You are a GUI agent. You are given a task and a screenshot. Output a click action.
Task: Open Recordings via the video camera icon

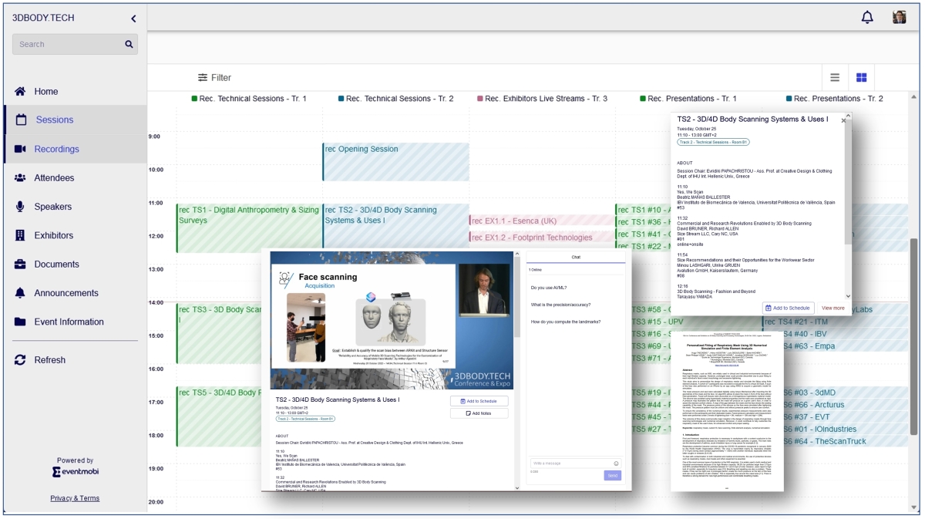click(20, 149)
